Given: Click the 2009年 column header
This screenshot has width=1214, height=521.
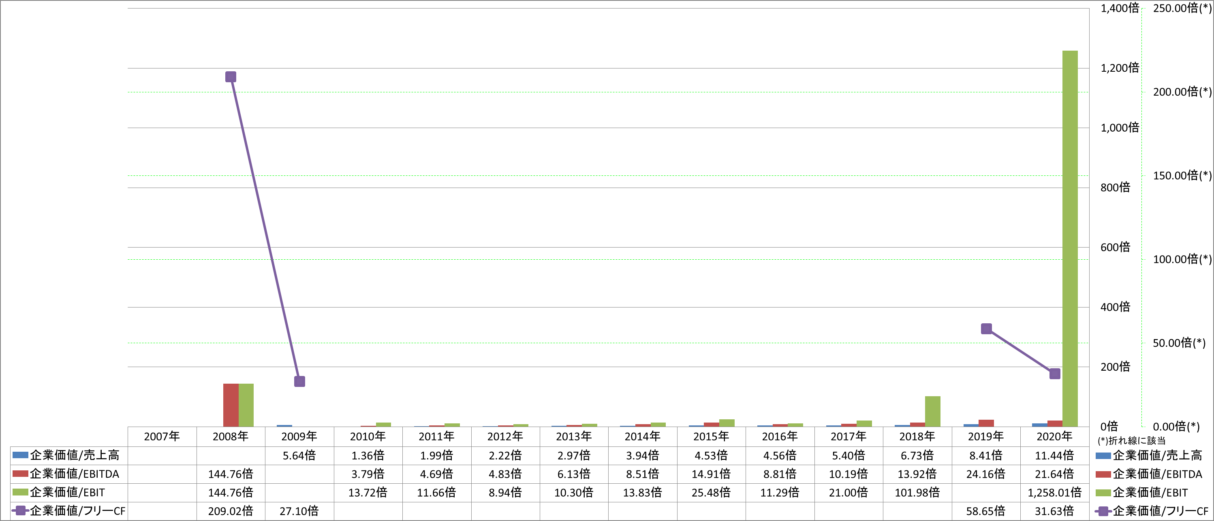Looking at the screenshot, I should (299, 437).
